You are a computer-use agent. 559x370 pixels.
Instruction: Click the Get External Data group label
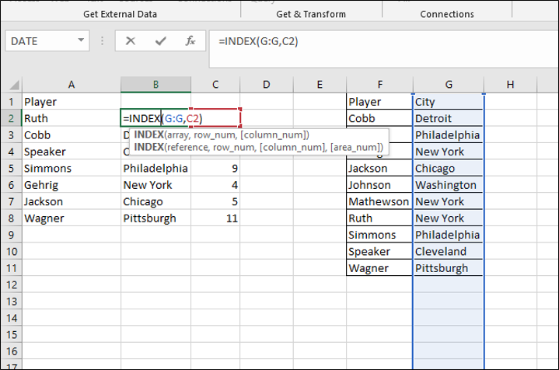pyautogui.click(x=121, y=14)
